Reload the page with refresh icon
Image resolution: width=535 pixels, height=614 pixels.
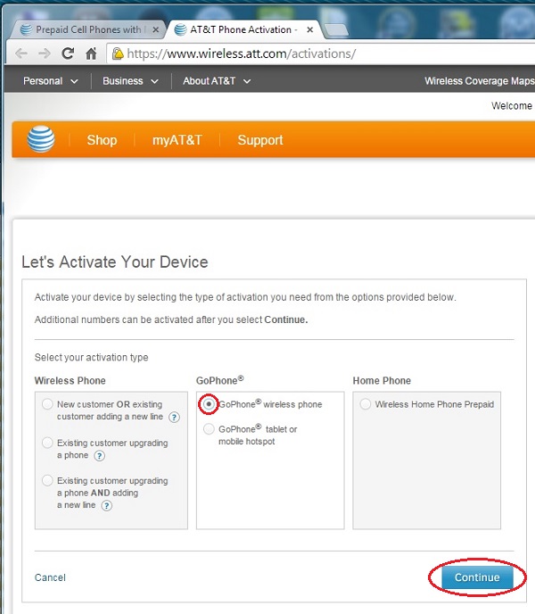[x=68, y=54]
